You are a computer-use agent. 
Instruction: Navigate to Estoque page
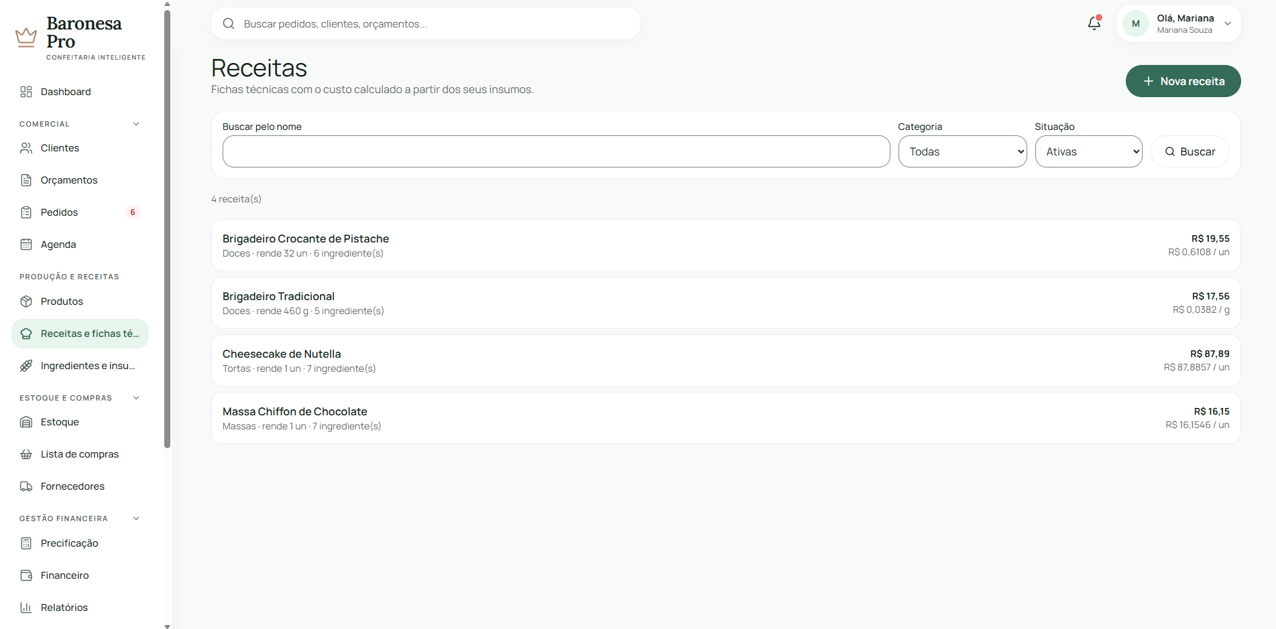point(80,422)
